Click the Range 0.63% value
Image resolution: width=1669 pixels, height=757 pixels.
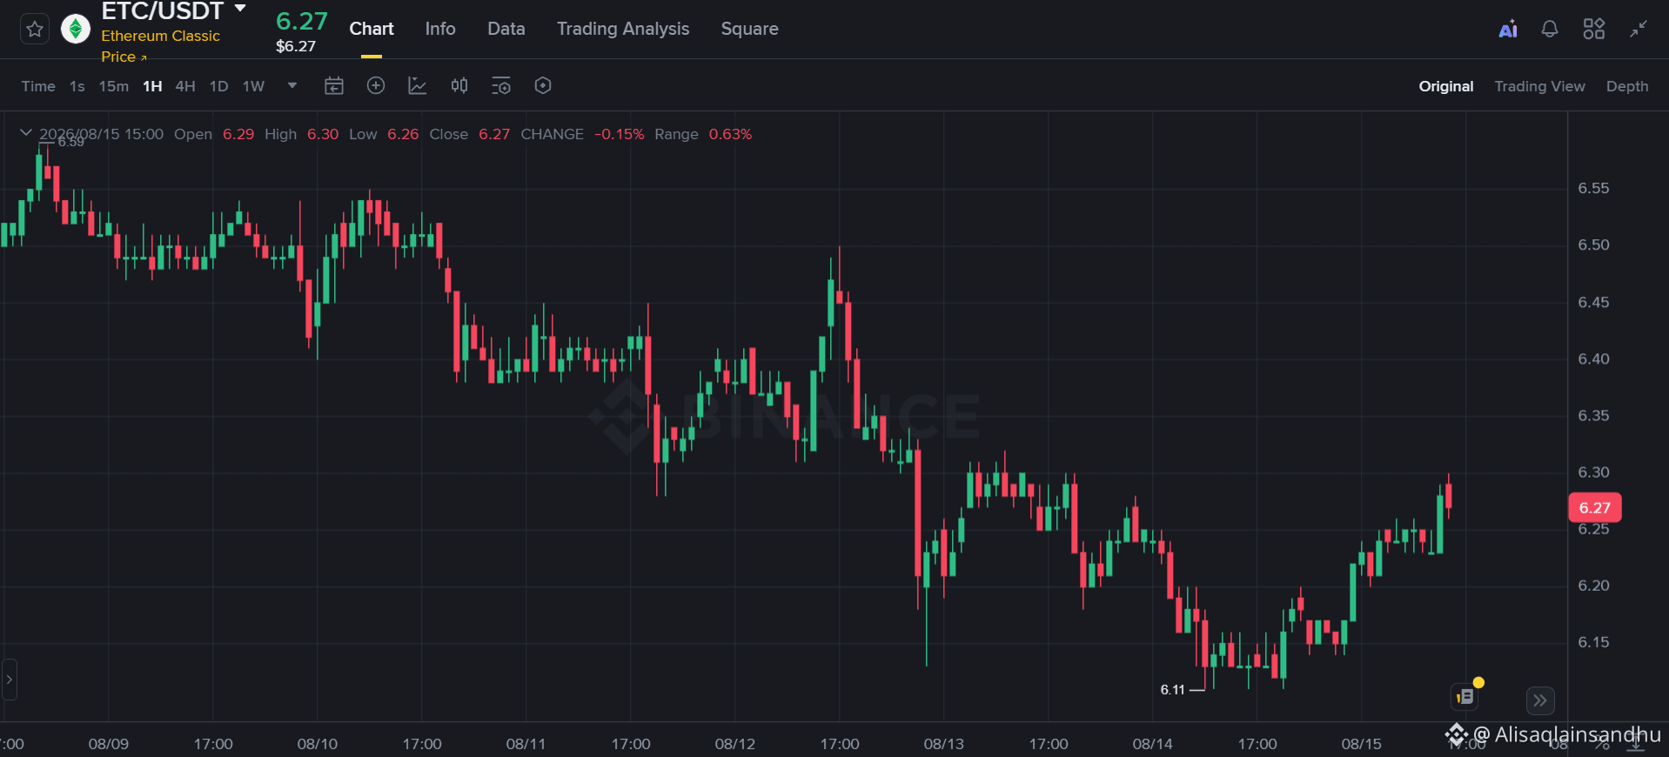pos(730,134)
